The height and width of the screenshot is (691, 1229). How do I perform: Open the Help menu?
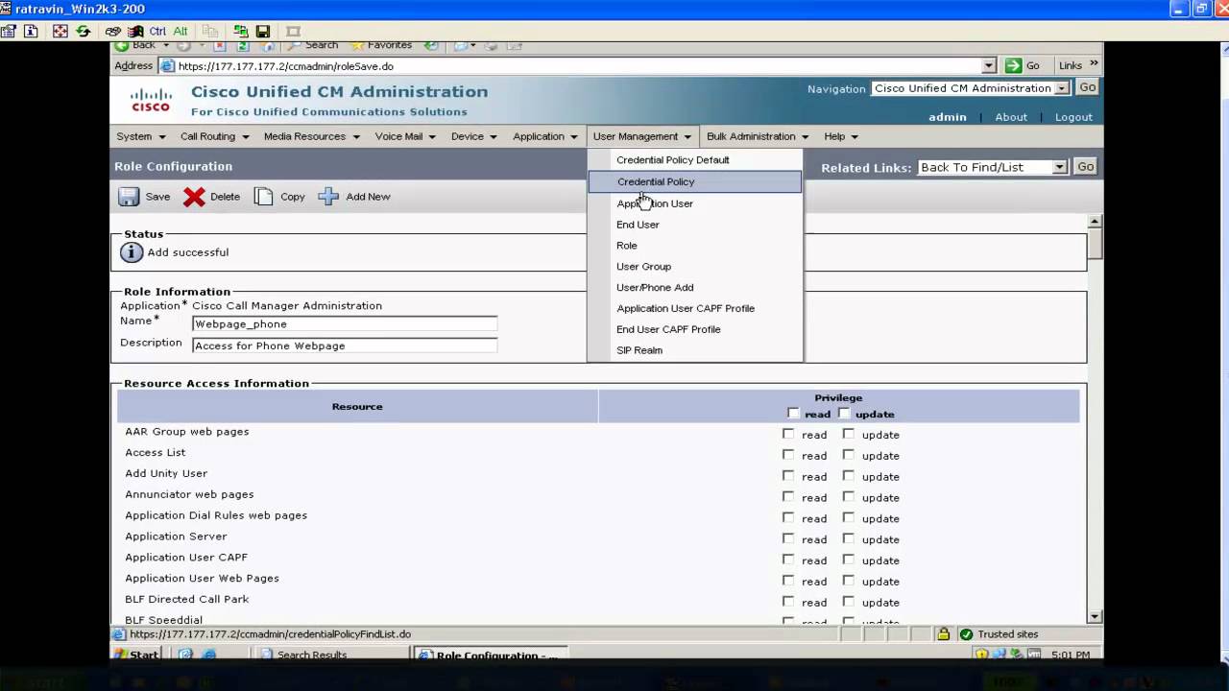841,136
